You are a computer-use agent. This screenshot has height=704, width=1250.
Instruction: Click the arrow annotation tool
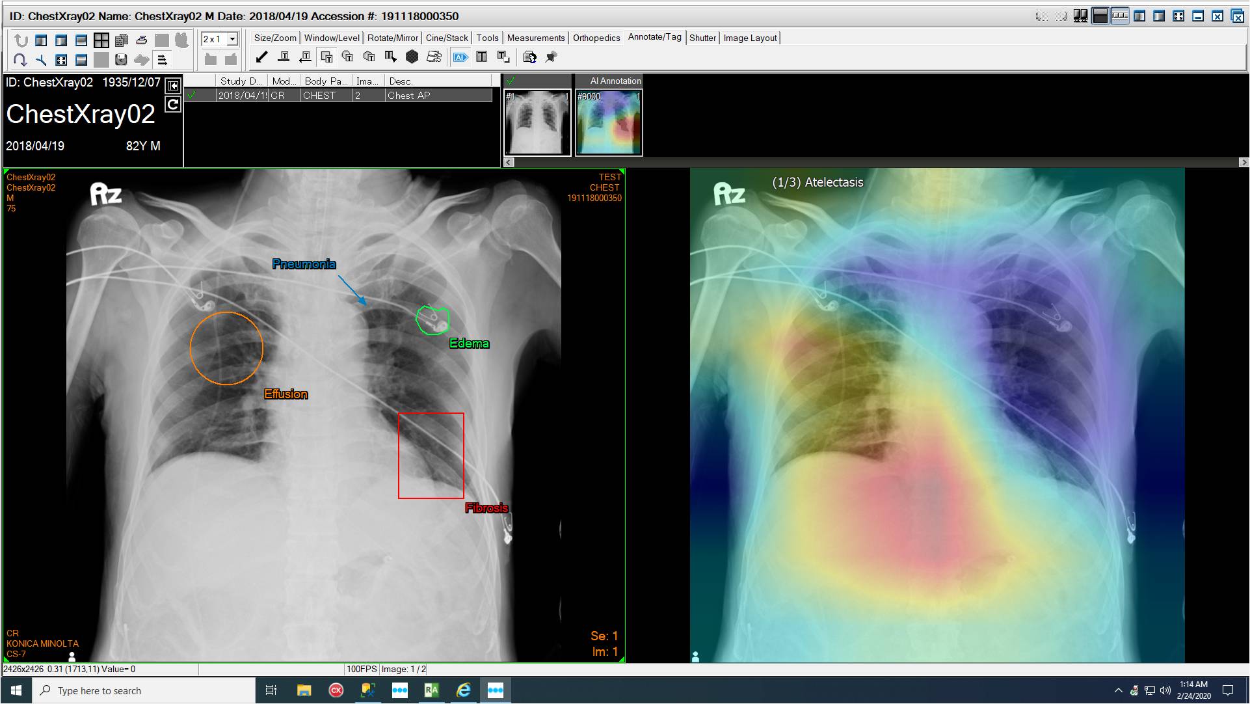coord(261,57)
